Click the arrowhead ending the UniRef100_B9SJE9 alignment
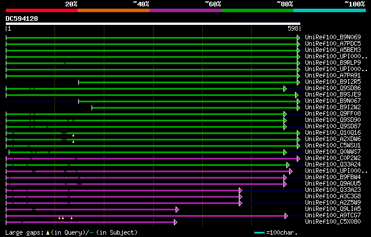This screenshot has width=371, height=237. [297, 95]
